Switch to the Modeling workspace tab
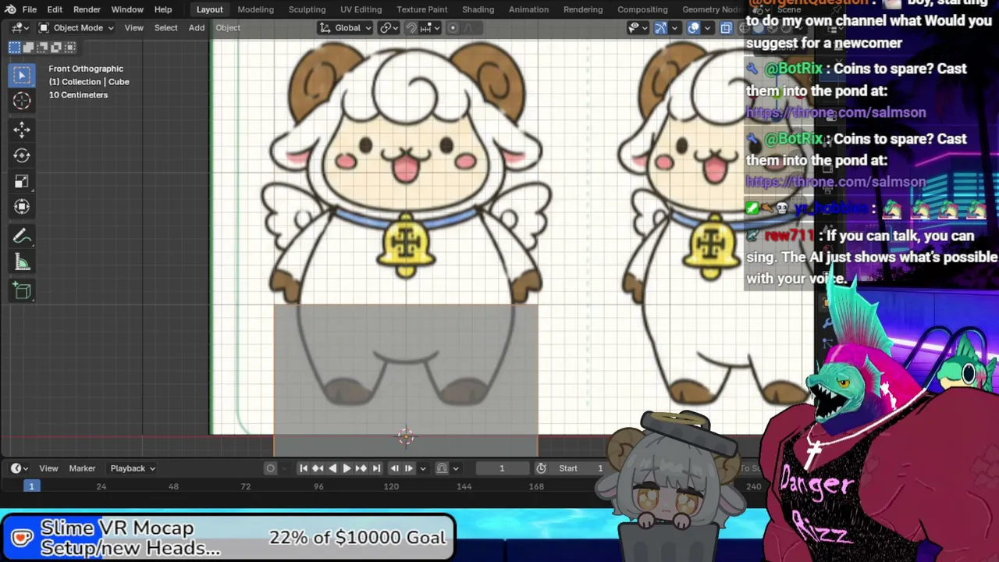Viewport: 999px width, 562px height. [256, 9]
